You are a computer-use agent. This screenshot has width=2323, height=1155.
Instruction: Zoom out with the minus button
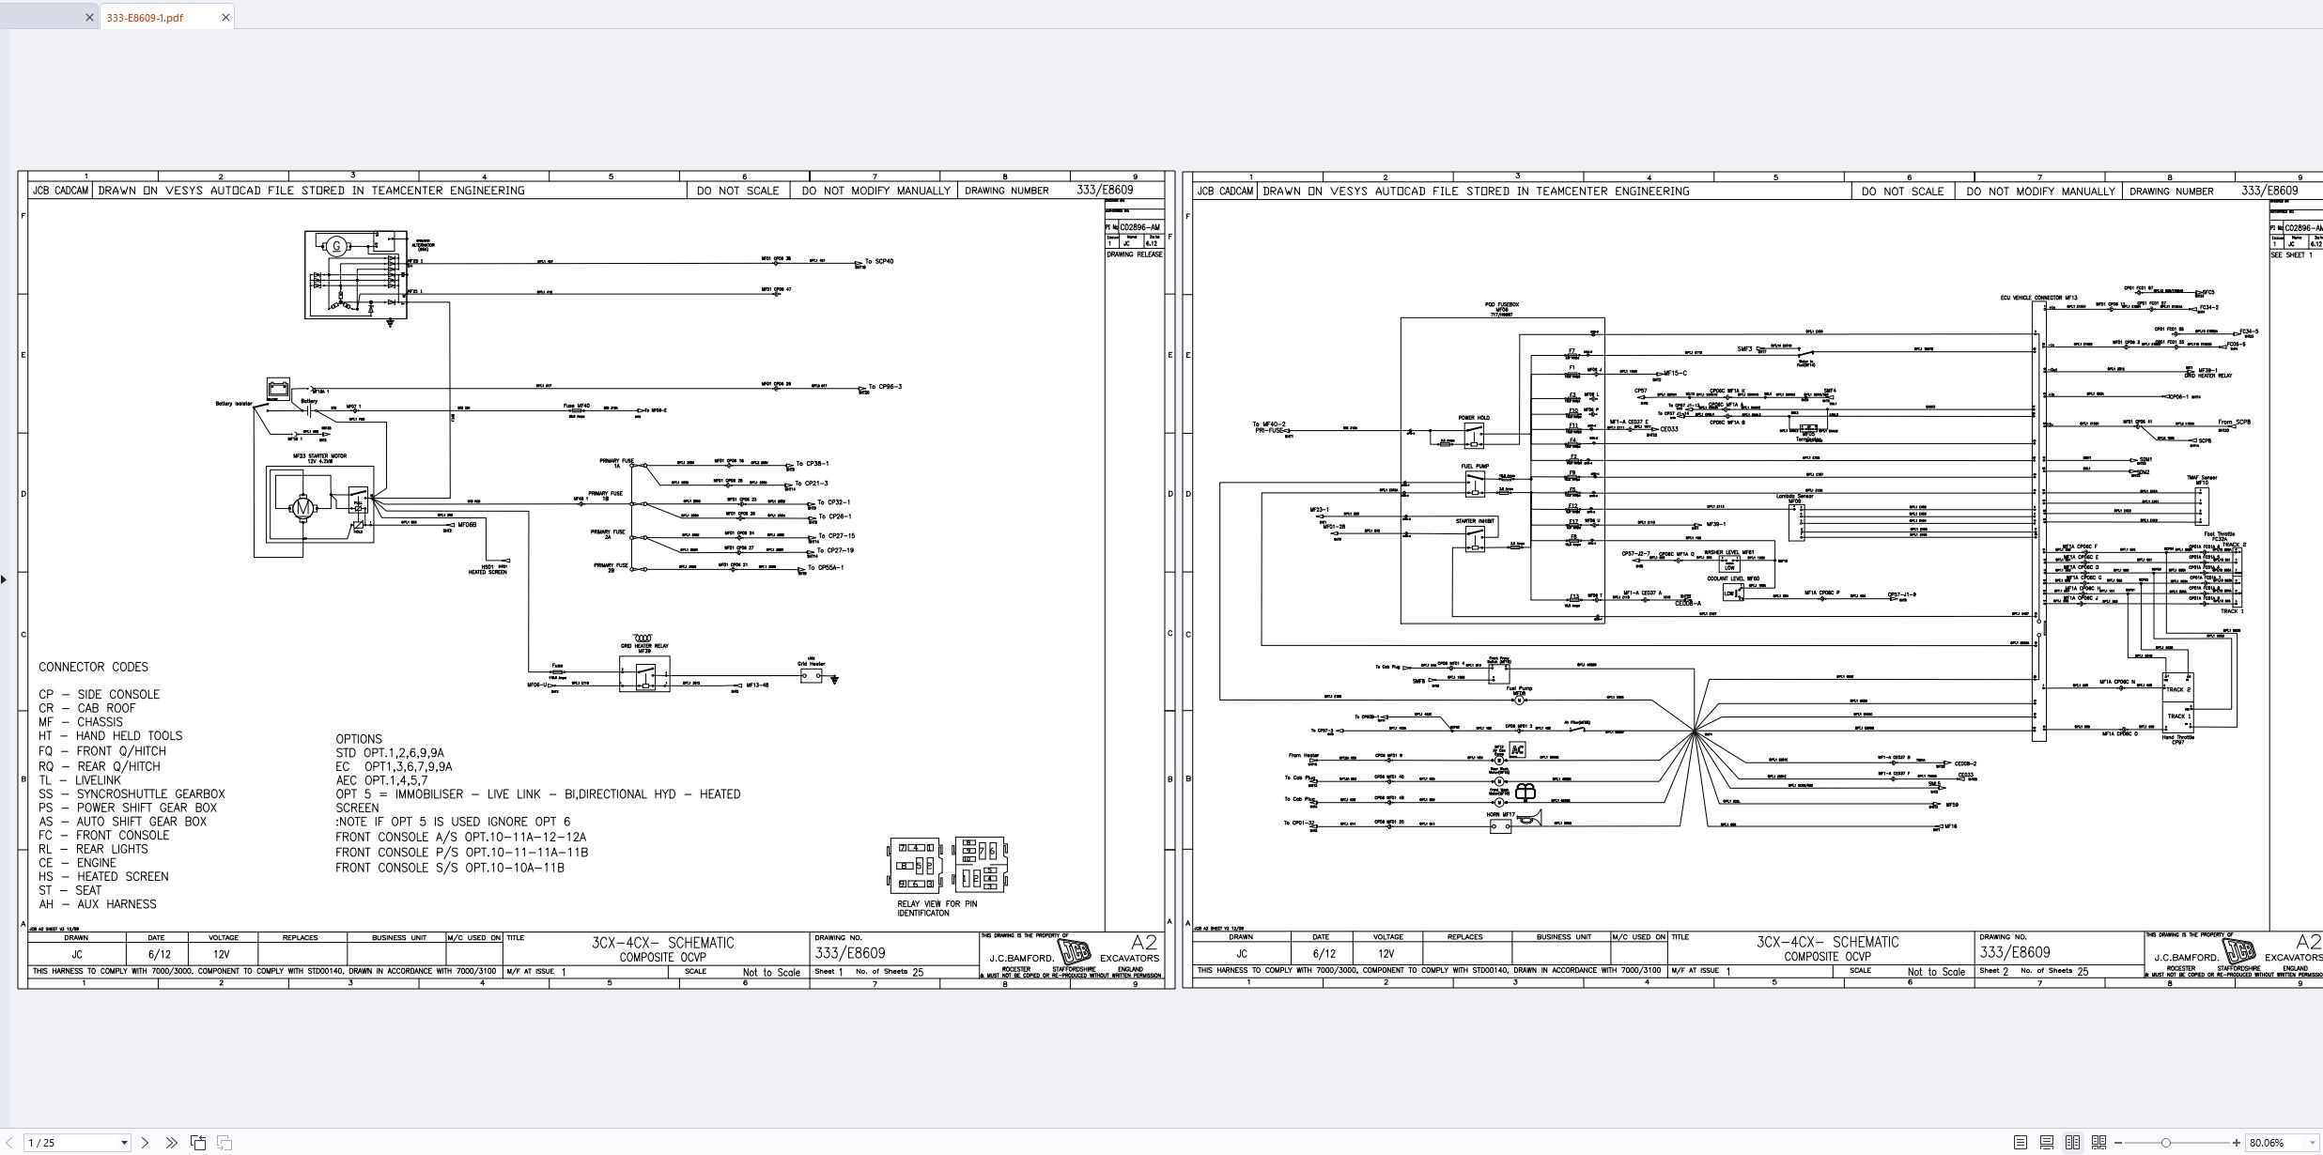(x=2118, y=1143)
